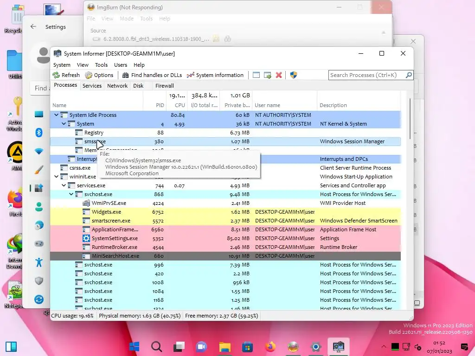
Task: Collapse the System Idle Process tree node
Action: click(56, 115)
